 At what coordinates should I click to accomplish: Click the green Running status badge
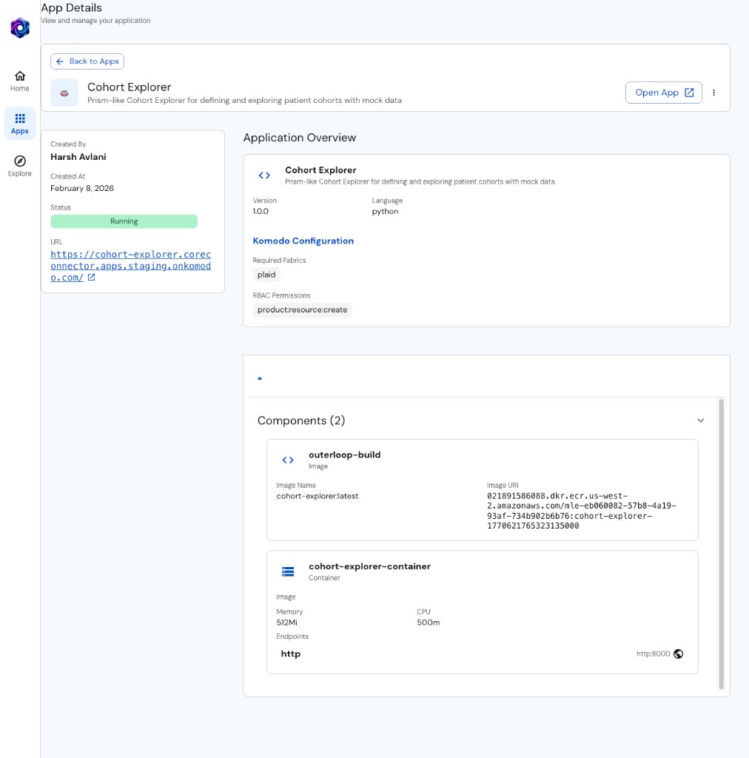[x=124, y=221]
